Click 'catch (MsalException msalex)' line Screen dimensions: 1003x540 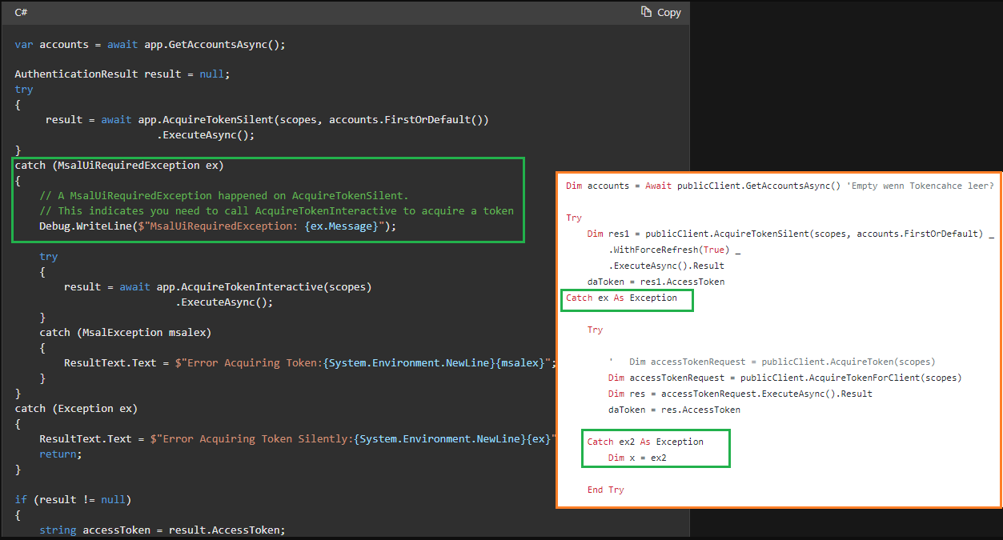click(125, 332)
